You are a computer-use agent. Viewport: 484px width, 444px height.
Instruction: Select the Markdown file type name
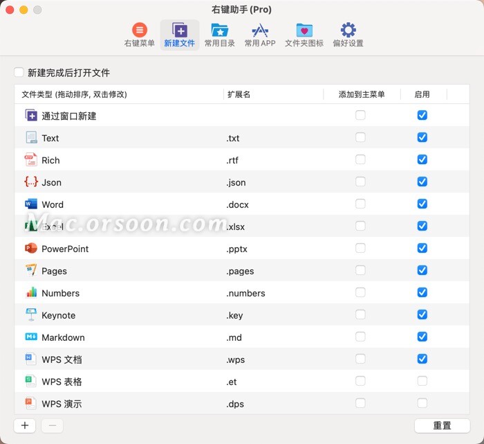pyautogui.click(x=63, y=337)
